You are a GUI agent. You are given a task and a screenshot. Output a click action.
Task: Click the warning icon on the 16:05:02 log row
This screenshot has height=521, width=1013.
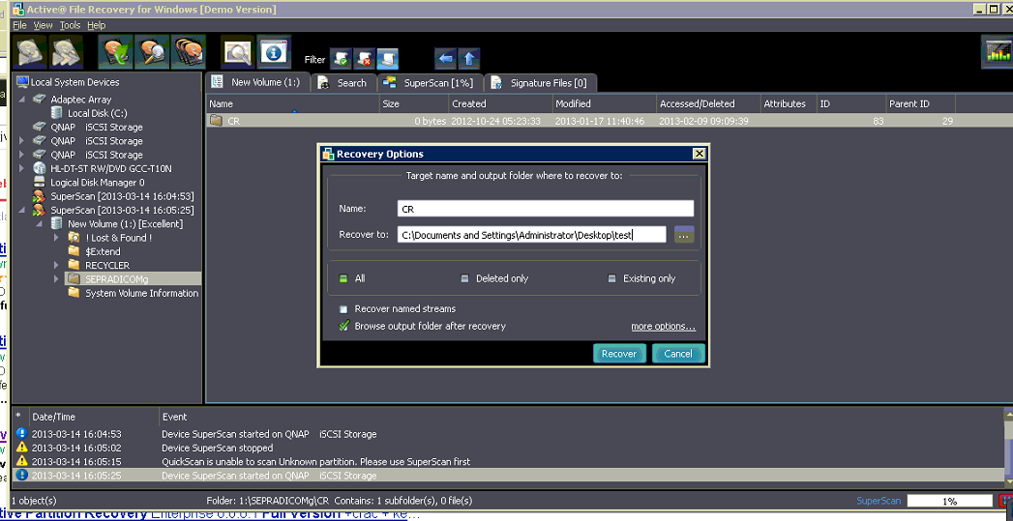22,448
